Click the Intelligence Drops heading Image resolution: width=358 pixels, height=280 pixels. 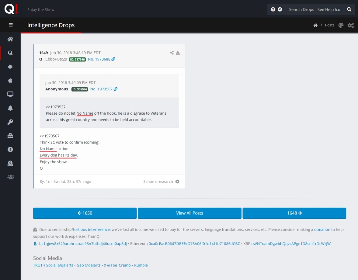coord(51,25)
